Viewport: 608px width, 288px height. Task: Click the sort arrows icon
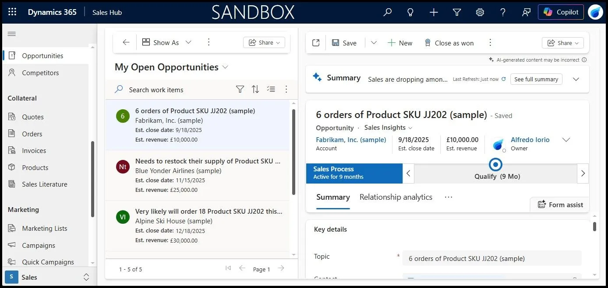tap(255, 89)
